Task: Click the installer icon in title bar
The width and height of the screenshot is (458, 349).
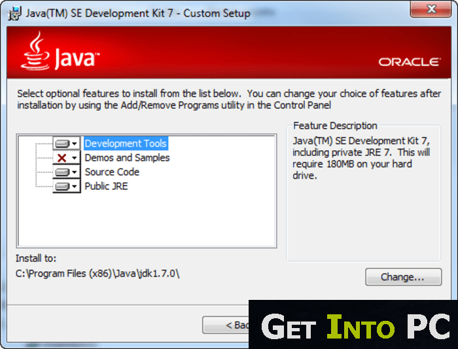Action: (x=14, y=13)
